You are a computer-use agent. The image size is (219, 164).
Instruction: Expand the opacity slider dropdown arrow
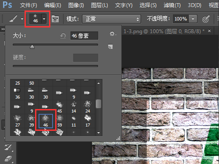193,19
